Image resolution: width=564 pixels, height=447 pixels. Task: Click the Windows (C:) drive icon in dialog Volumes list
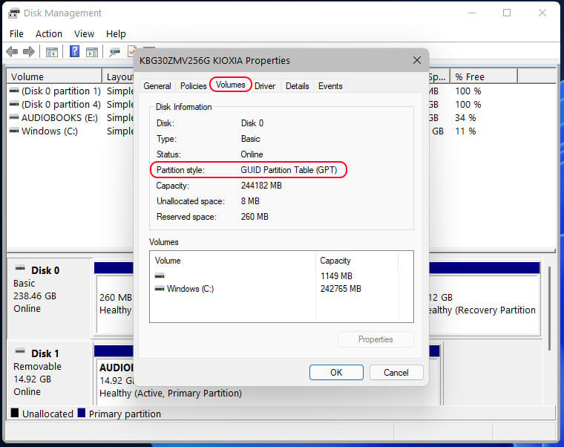(160, 289)
